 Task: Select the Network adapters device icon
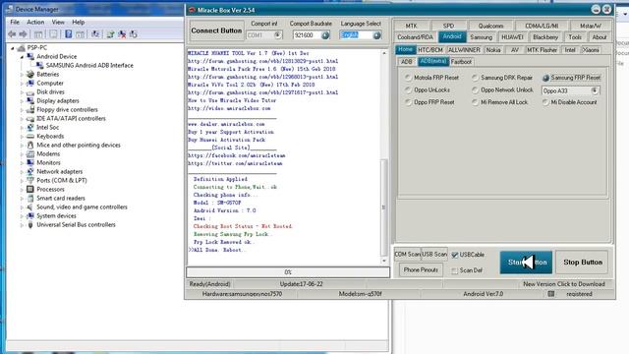click(x=30, y=171)
